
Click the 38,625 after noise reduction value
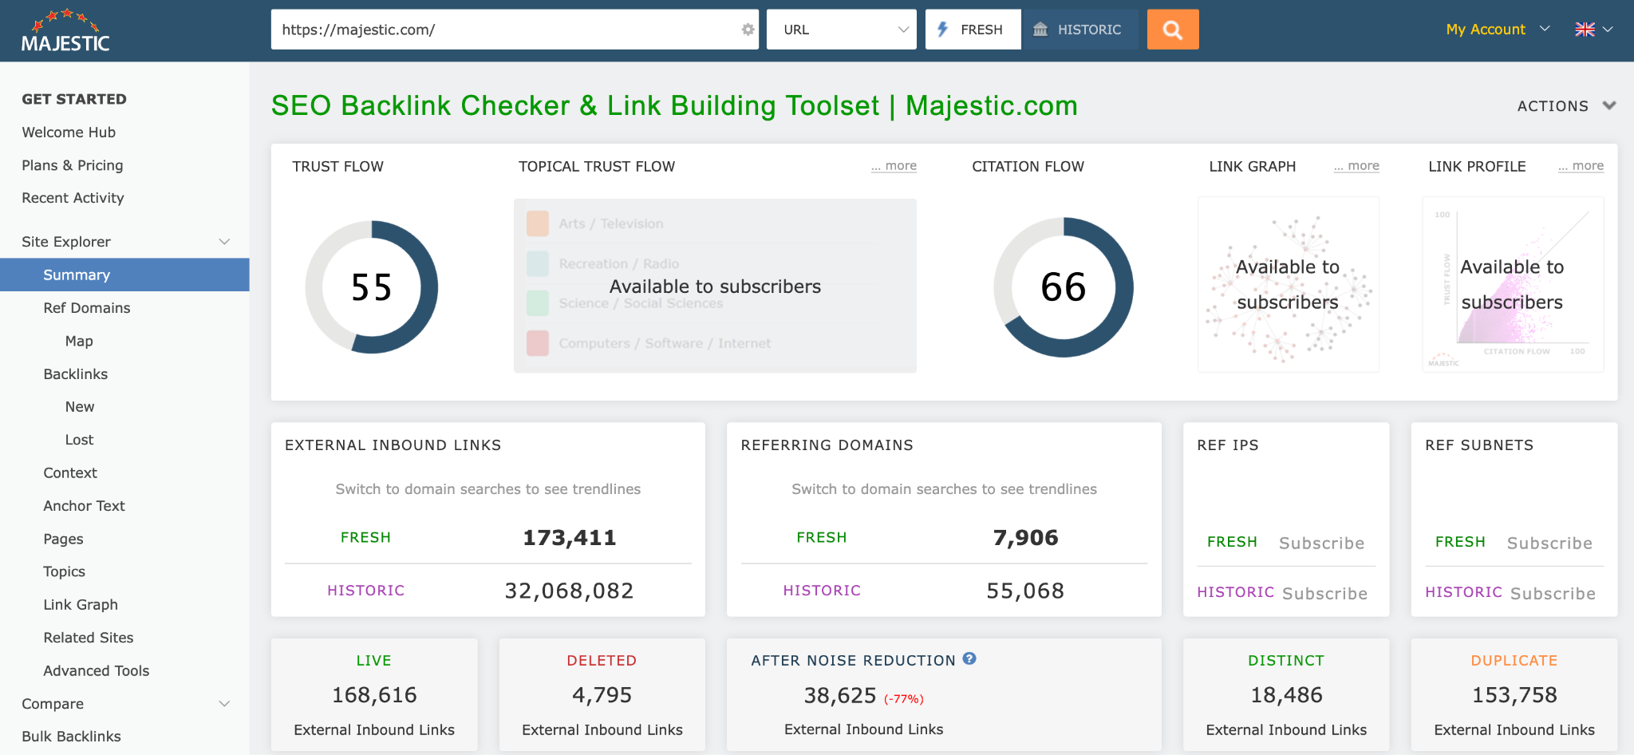click(840, 696)
